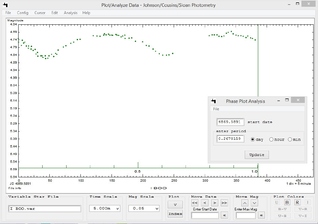318x224 pixels.
Task: Open the Edit menu
Action: [x=54, y=13]
